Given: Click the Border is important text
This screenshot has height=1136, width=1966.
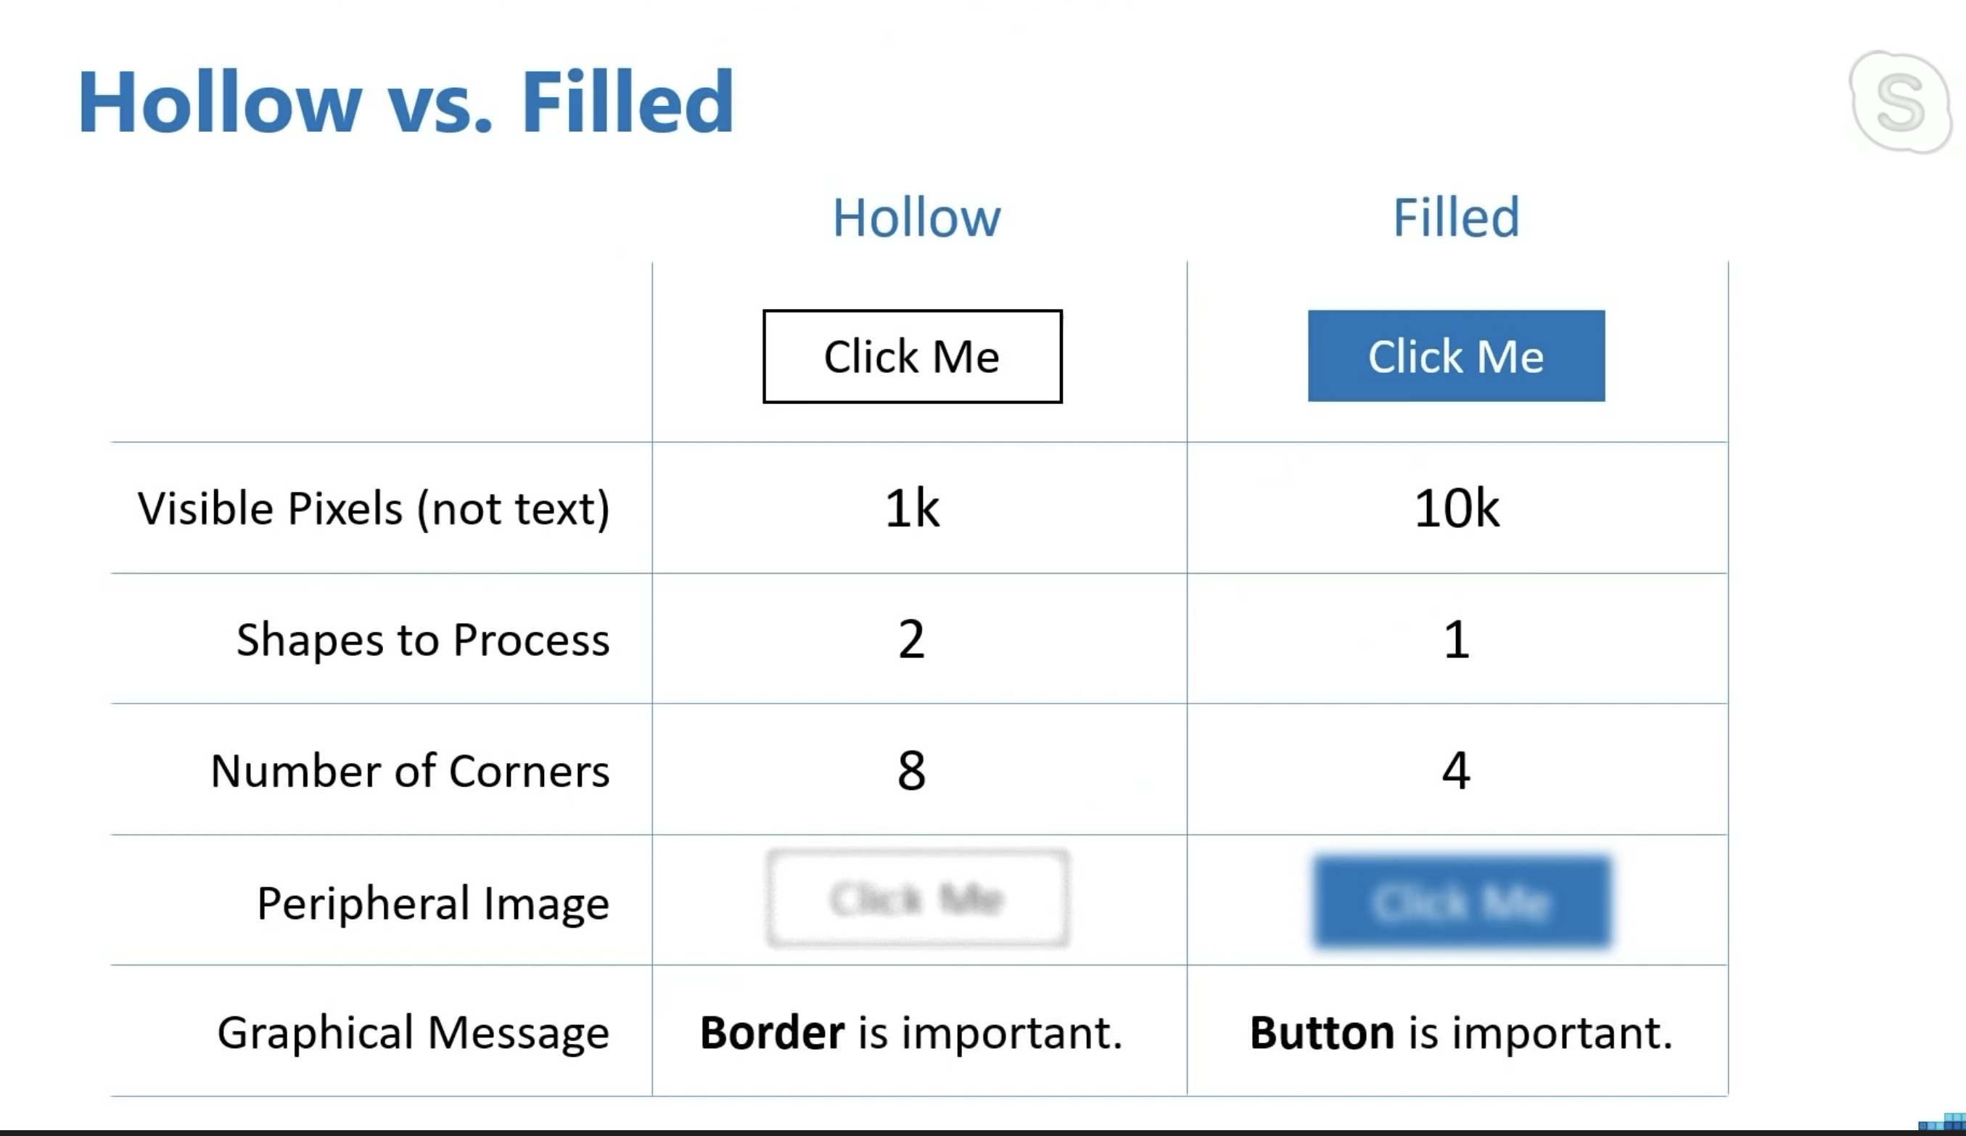Looking at the screenshot, I should tap(911, 1032).
